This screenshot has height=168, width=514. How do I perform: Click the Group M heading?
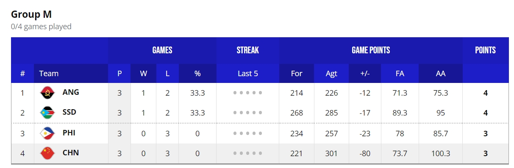click(x=31, y=14)
